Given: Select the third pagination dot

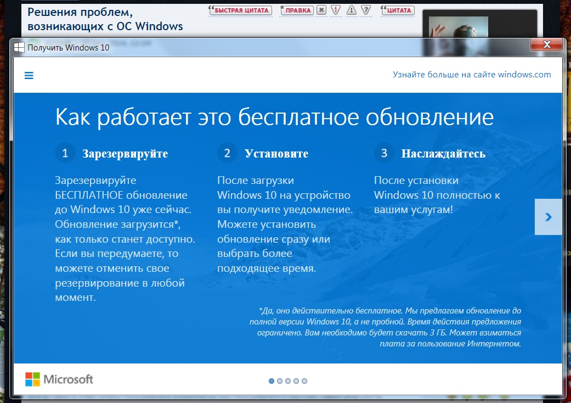Looking at the screenshot, I should (288, 380).
